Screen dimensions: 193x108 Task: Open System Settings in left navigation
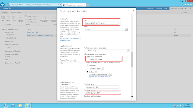click(x=10, y=38)
